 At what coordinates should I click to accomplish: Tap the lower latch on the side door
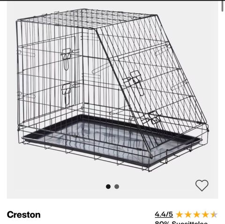coord(67,94)
